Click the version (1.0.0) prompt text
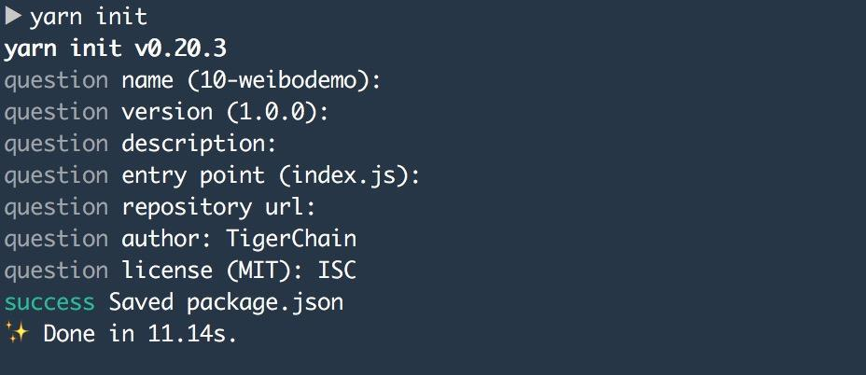This screenshot has height=375, width=866. click(x=225, y=113)
